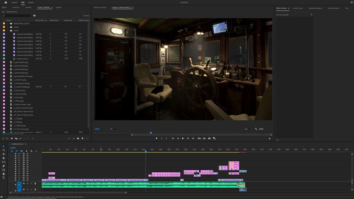Click the Home icon
The width and height of the screenshot is (354, 199).
tap(6, 2)
